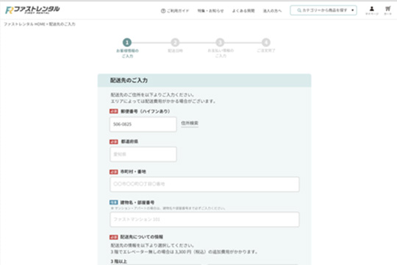Open よくある質問 FAQ page
Image resolution: width=397 pixels, height=265 pixels.
coord(243,10)
